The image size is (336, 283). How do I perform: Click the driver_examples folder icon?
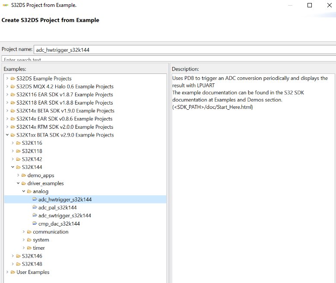24,183
